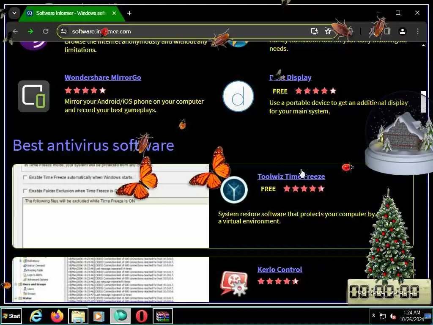Viewport: 433px width, 325px height.
Task: Click the Toolwiz Time Freeze snowflake icon
Action: click(234, 190)
